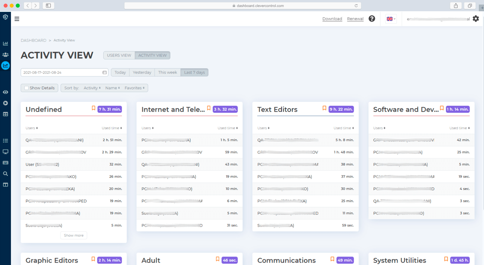The image size is (484, 265).
Task: Click the play icon in sidebar
Action: pos(5,103)
